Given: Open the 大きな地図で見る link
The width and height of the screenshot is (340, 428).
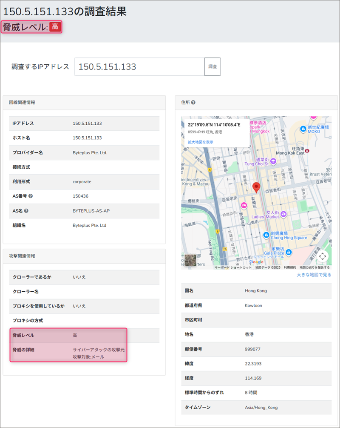Looking at the screenshot, I should [x=314, y=275].
